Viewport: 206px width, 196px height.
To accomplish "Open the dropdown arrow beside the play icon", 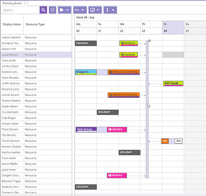I will tap(67, 10).
